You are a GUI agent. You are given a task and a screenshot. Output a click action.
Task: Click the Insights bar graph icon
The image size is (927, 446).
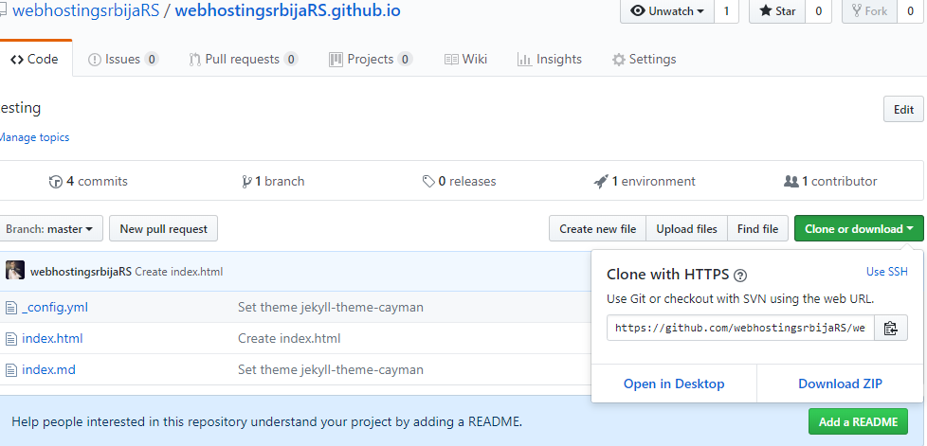click(x=524, y=59)
